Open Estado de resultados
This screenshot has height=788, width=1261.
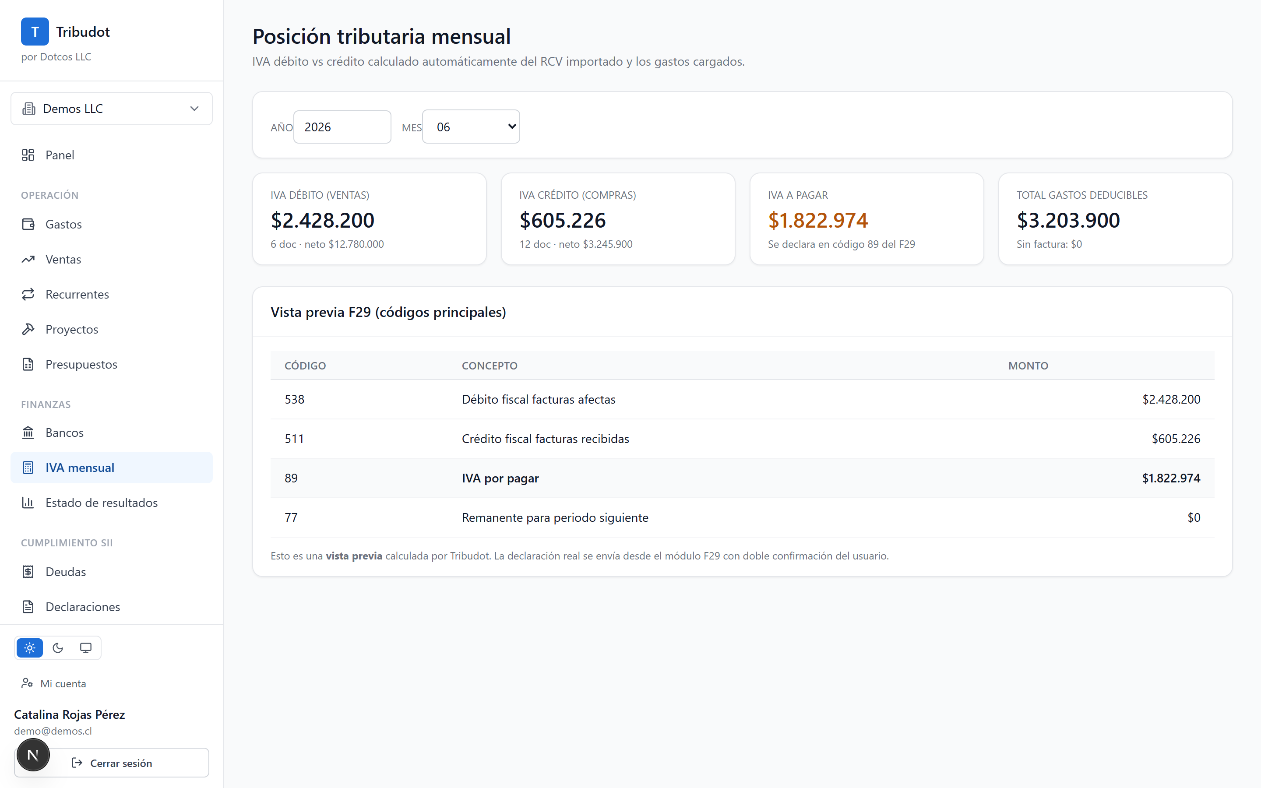pyautogui.click(x=112, y=503)
